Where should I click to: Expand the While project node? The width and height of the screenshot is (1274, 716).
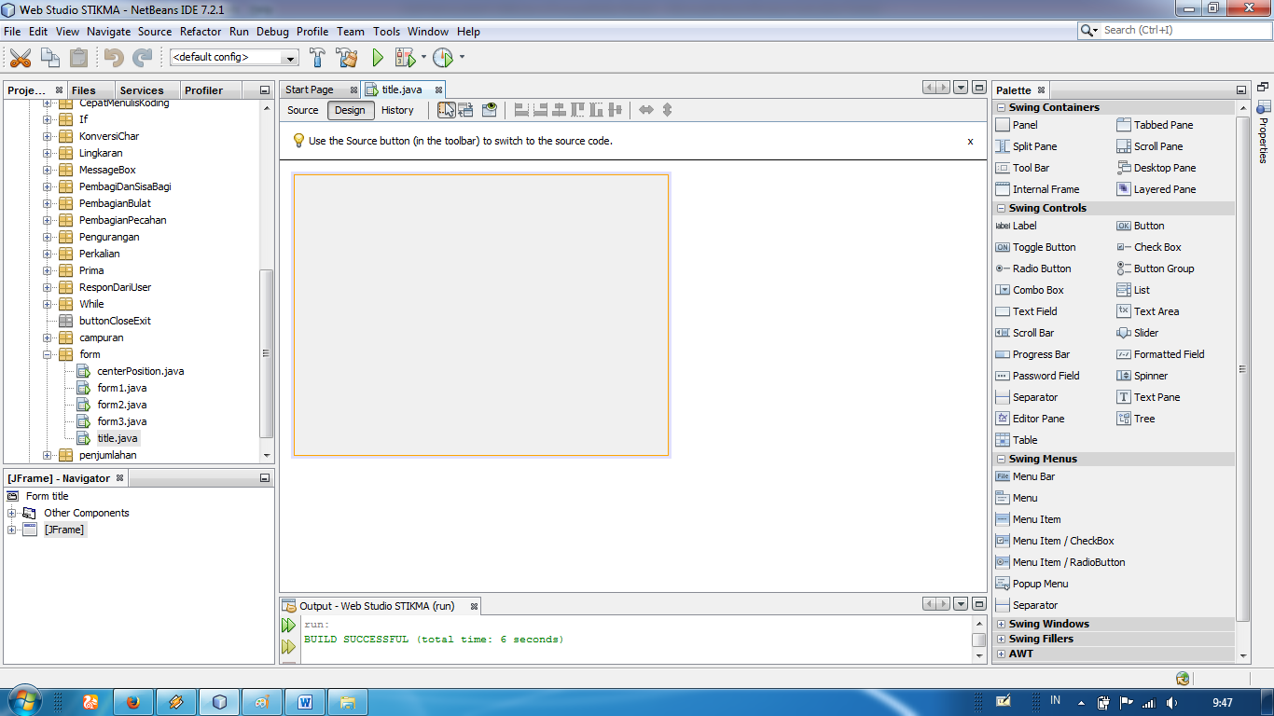click(x=46, y=304)
